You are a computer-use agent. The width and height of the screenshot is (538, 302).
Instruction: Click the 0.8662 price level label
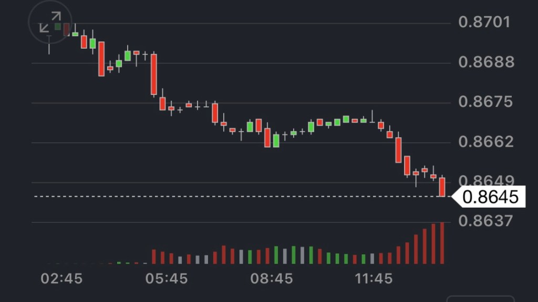484,142
